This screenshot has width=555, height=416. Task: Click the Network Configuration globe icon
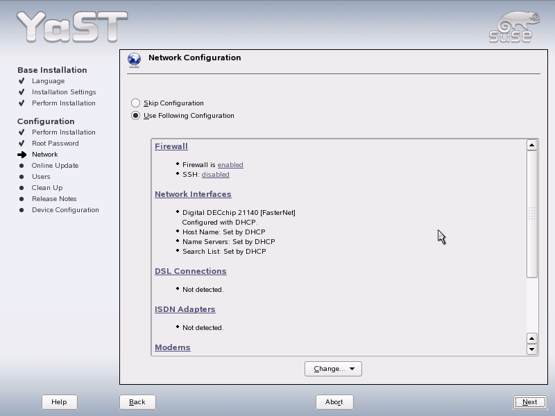pos(134,60)
